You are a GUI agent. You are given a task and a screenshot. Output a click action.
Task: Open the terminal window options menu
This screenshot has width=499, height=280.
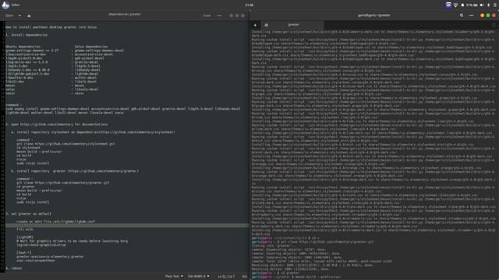click(x=471, y=16)
